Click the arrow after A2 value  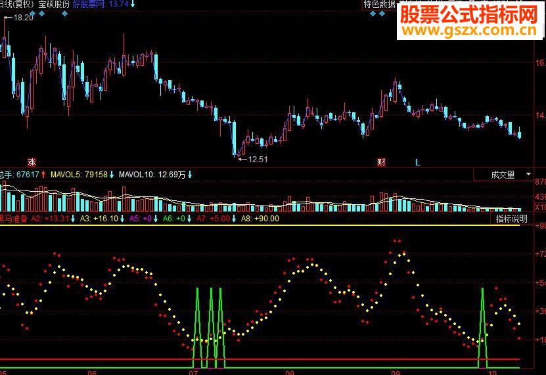click(73, 219)
